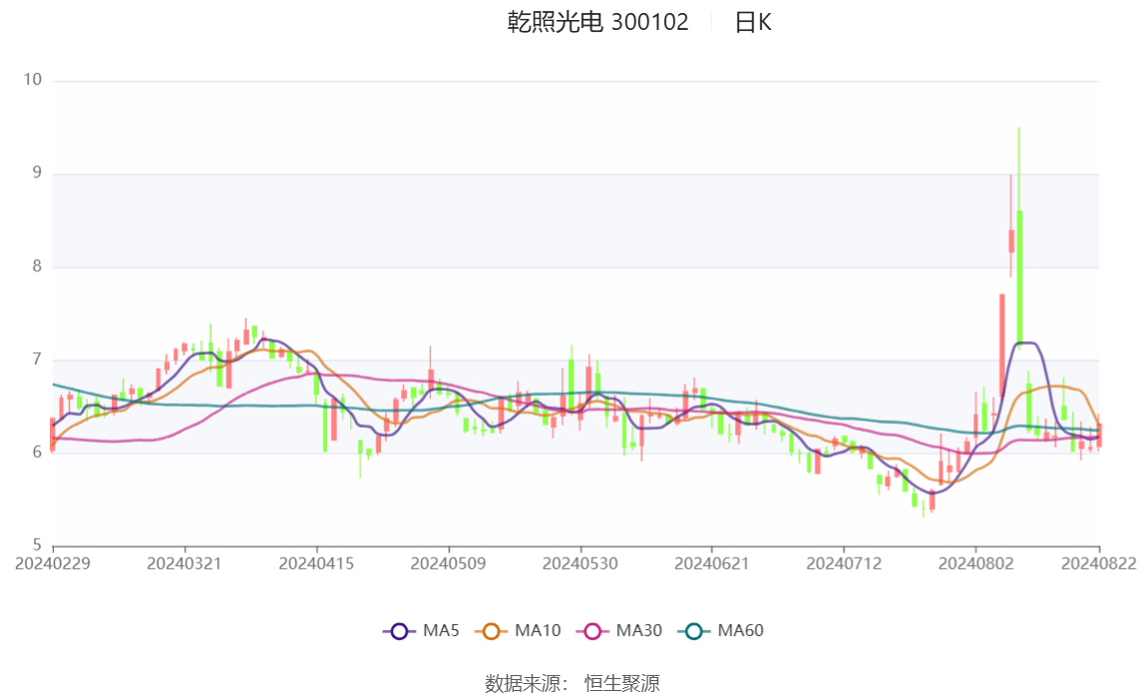This screenshot has width=1145, height=697.
Task: Toggle the MA10 legend series
Action: point(518,630)
